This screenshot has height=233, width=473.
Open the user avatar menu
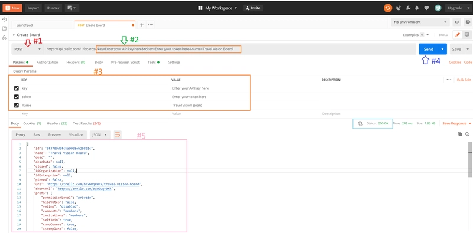tap(438, 8)
